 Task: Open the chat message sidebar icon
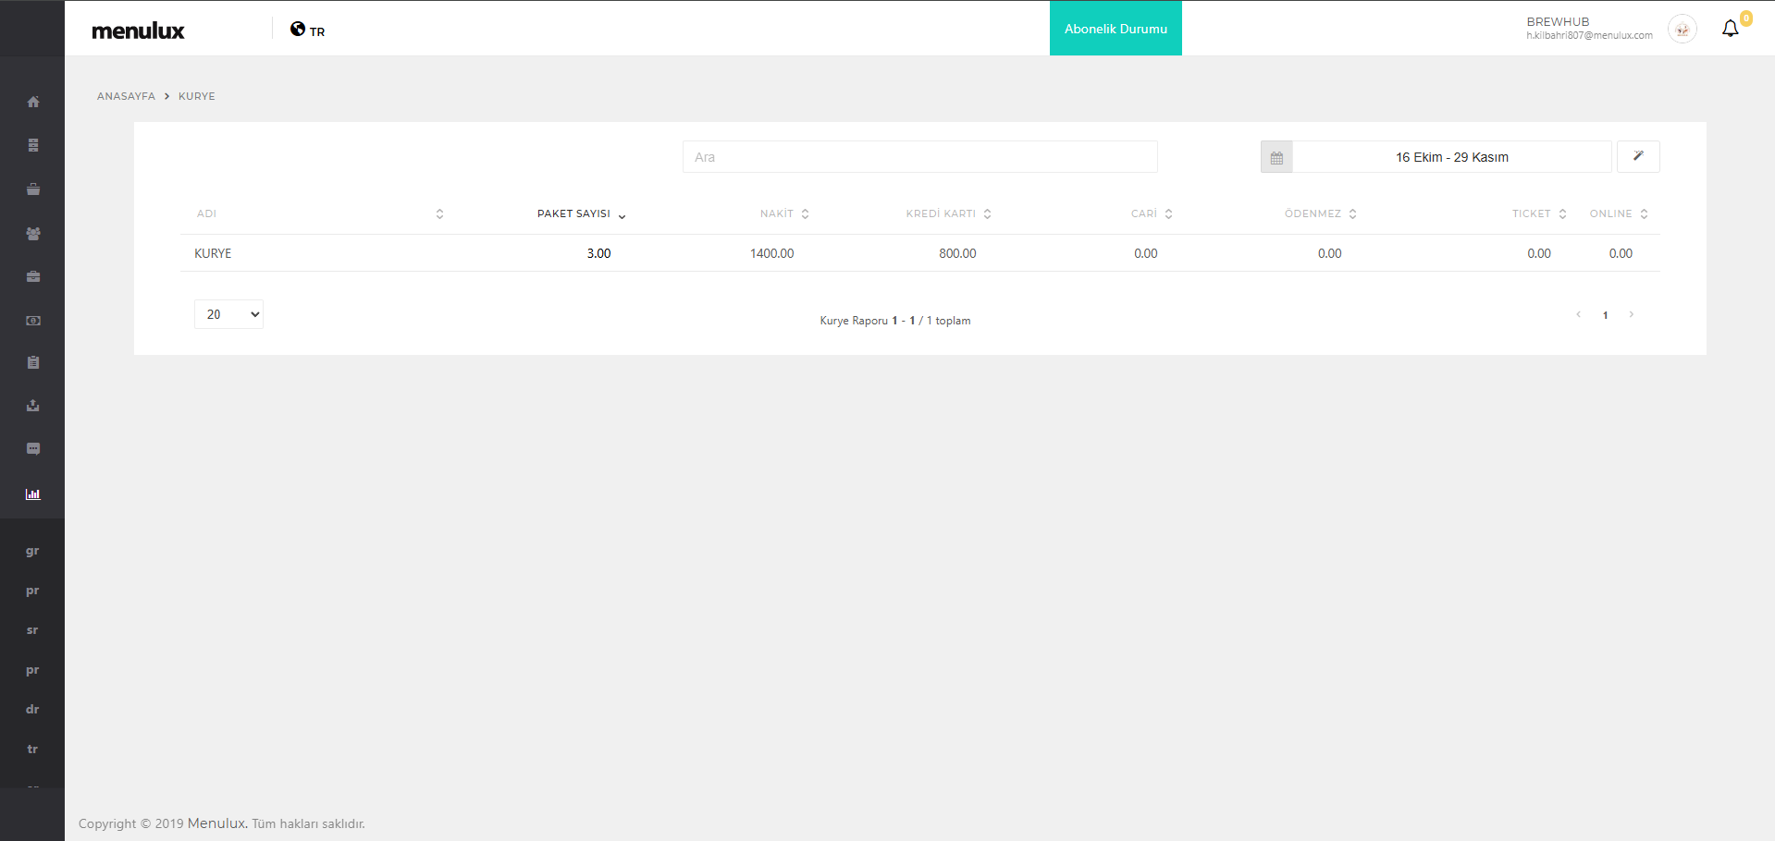33,449
